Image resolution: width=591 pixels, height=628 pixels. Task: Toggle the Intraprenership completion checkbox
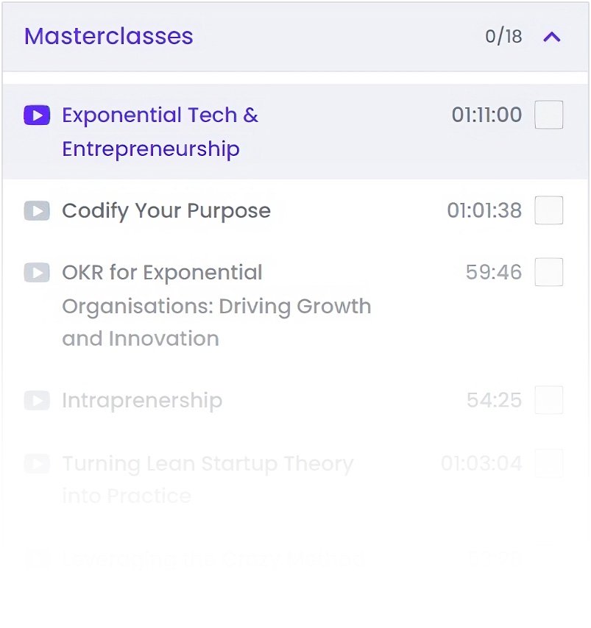[549, 401]
